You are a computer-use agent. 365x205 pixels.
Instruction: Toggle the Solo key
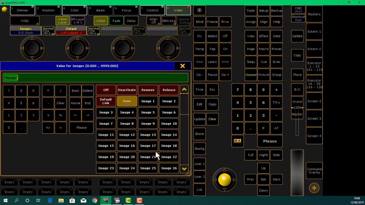click(x=276, y=155)
